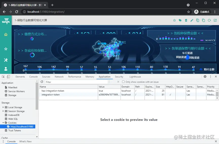Select the integration-token cookie row

point(128,95)
